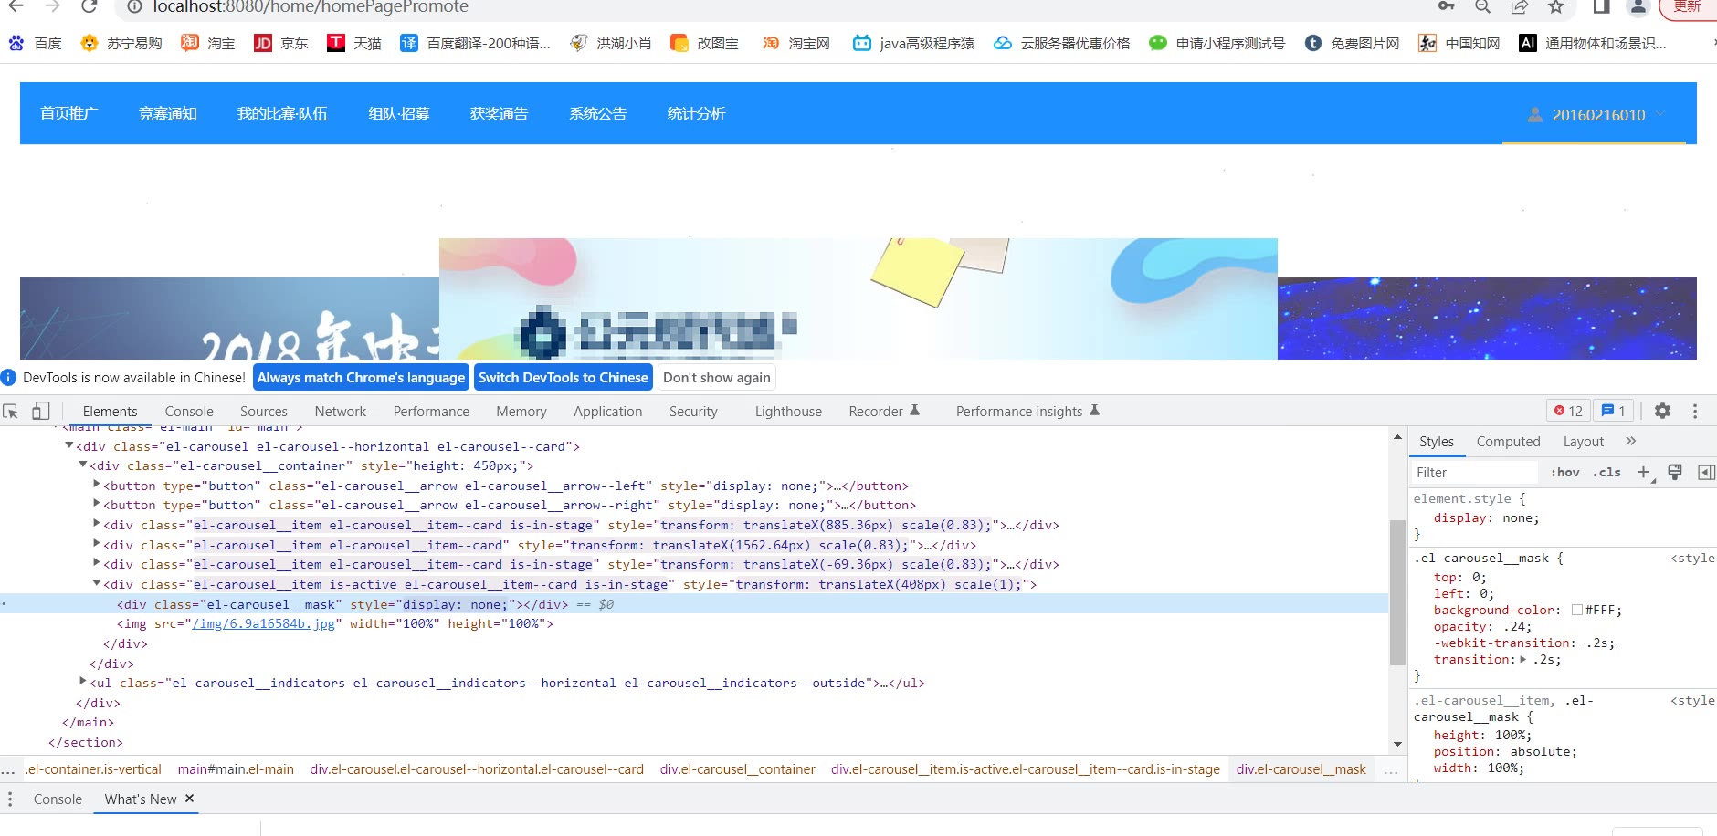The height and width of the screenshot is (836, 1717).
Task: Close the What's New drawer tab
Action: 190,799
